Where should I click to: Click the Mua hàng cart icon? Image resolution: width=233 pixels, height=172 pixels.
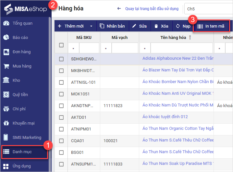click(6, 66)
